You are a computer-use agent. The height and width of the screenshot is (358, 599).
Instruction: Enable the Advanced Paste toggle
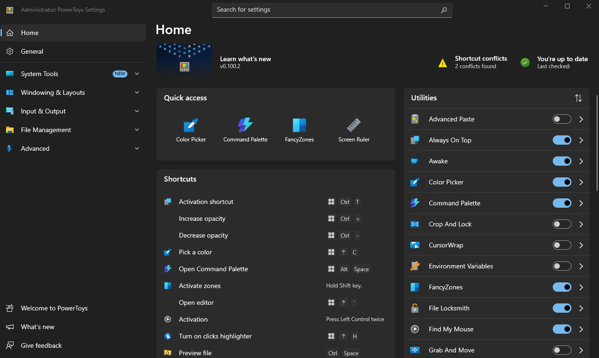(562, 119)
